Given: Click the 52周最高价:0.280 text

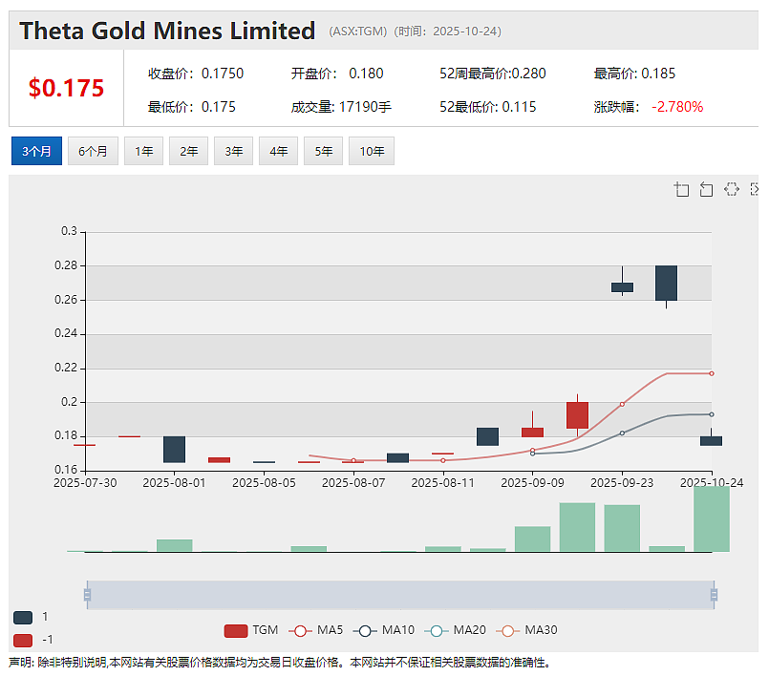Looking at the screenshot, I should (492, 74).
